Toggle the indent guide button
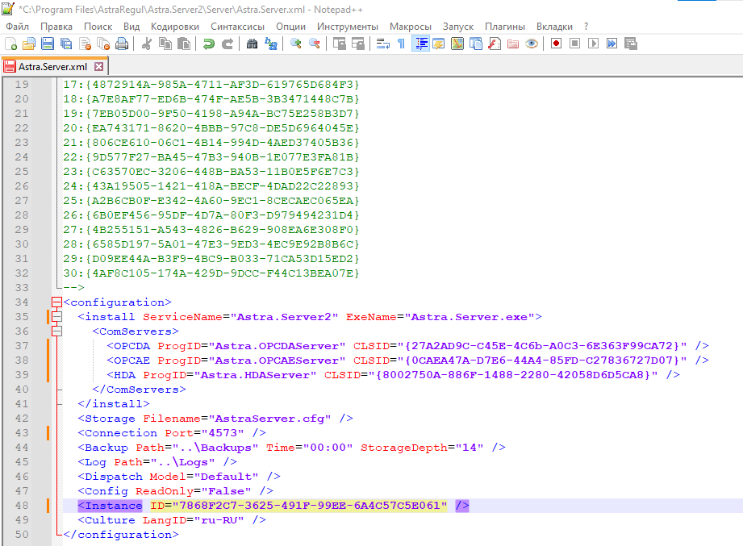 420,44
